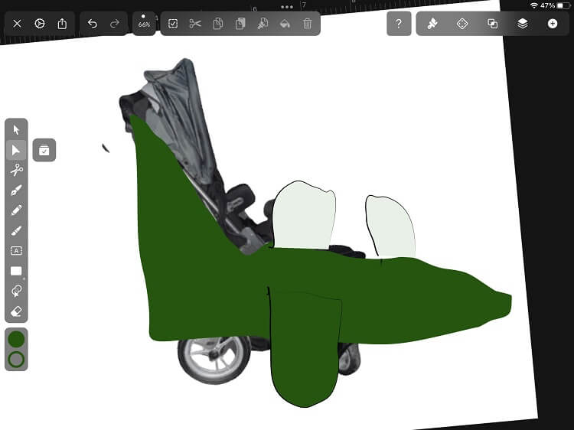
Task: Tap the share/export icon
Action: (62, 24)
